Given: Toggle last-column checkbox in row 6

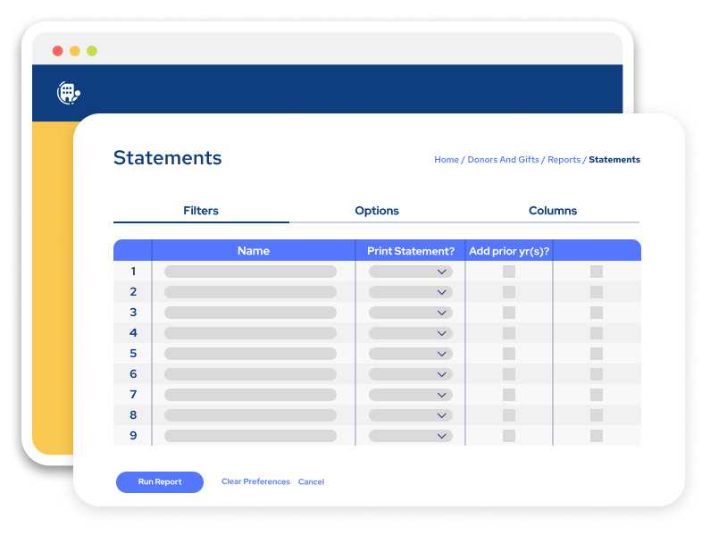Looking at the screenshot, I should pyautogui.click(x=597, y=374).
